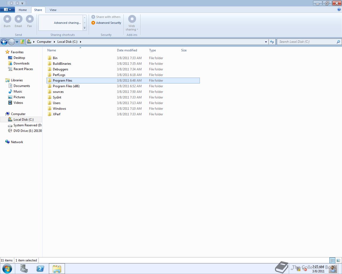Switch to large thumbnails view icon
The height and width of the screenshot is (274, 342).
pos(338,260)
